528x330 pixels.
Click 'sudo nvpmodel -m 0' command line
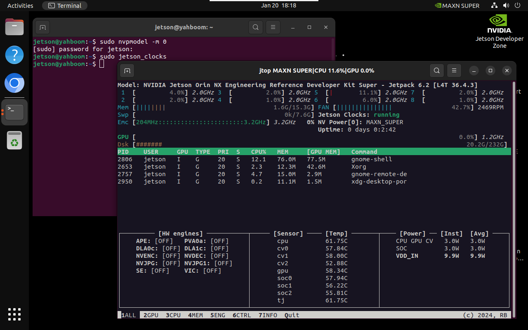[133, 42]
